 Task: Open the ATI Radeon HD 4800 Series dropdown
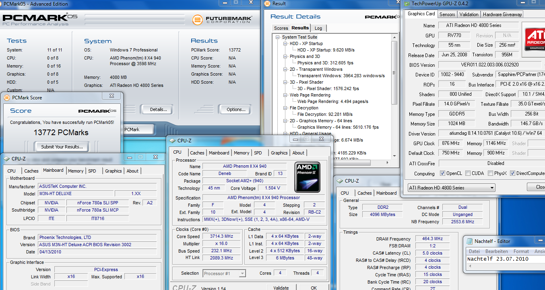(x=451, y=187)
